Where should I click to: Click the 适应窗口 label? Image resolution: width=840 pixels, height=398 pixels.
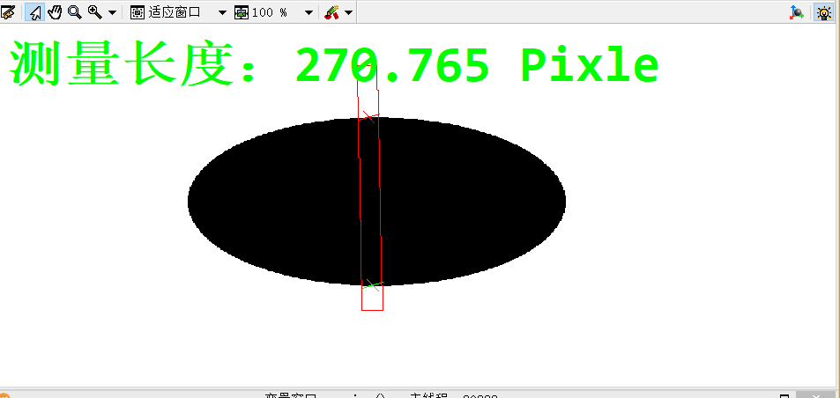[x=175, y=12]
